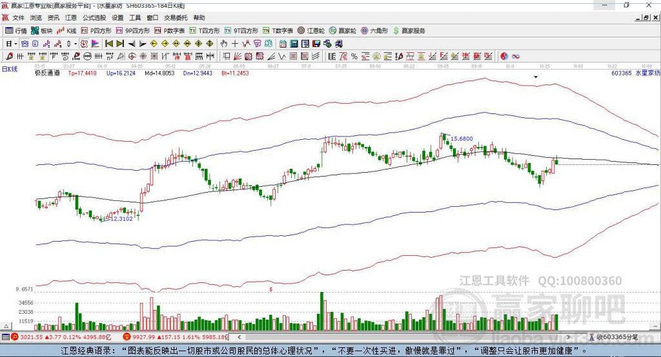Open the 窗口 menu

coord(152,17)
